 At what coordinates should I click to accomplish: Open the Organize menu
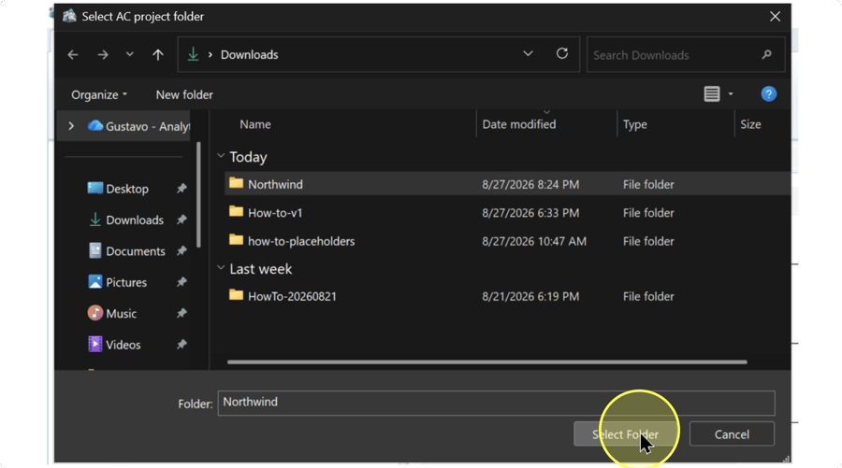(x=99, y=95)
